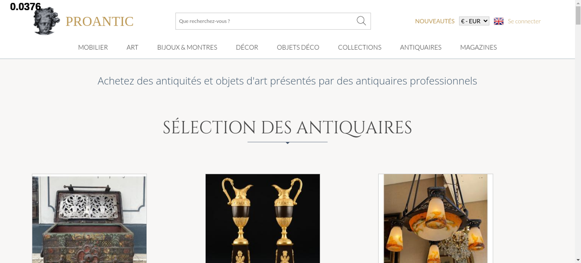Image resolution: width=581 pixels, height=263 pixels.
Task: Open the € - EUR currency dropdown
Action: pyautogui.click(x=474, y=21)
